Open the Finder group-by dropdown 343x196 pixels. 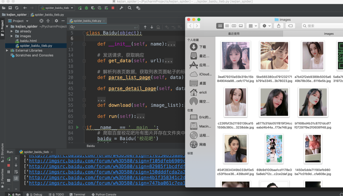click(252, 26)
